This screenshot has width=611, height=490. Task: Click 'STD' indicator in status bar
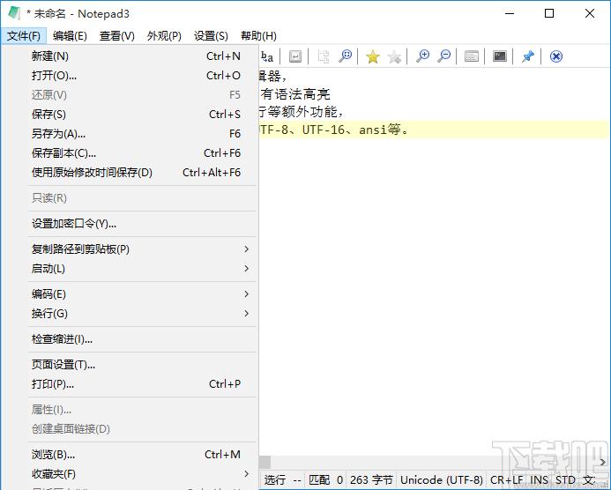[565, 480]
